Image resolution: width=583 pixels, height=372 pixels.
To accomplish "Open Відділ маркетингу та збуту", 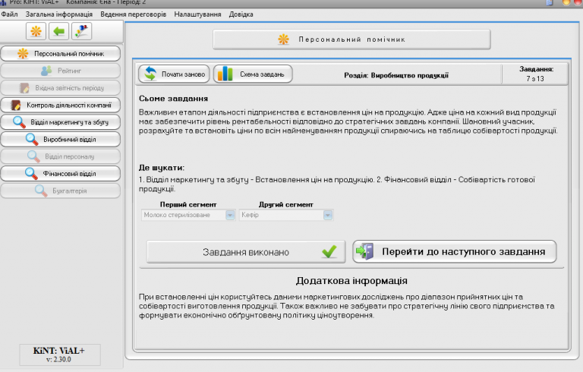I will tap(61, 122).
